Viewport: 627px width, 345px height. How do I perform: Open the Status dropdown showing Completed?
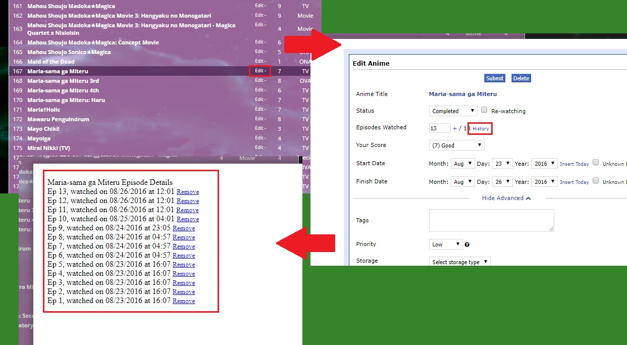pos(453,111)
